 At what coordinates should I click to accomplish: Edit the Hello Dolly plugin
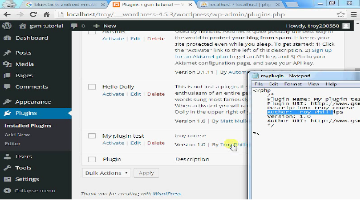136,94
